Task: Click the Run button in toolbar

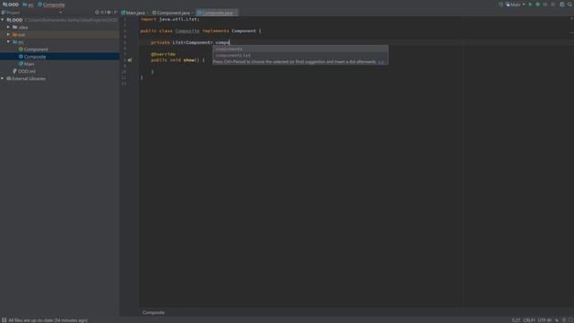Action: click(x=530, y=4)
